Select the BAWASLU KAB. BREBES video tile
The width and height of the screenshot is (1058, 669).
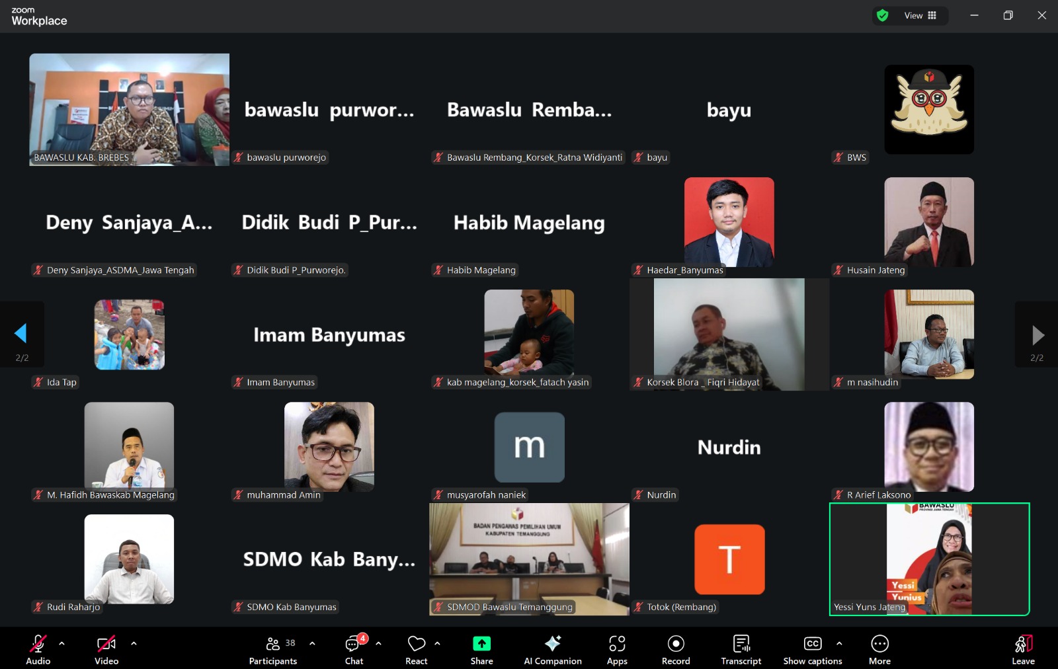tap(129, 109)
